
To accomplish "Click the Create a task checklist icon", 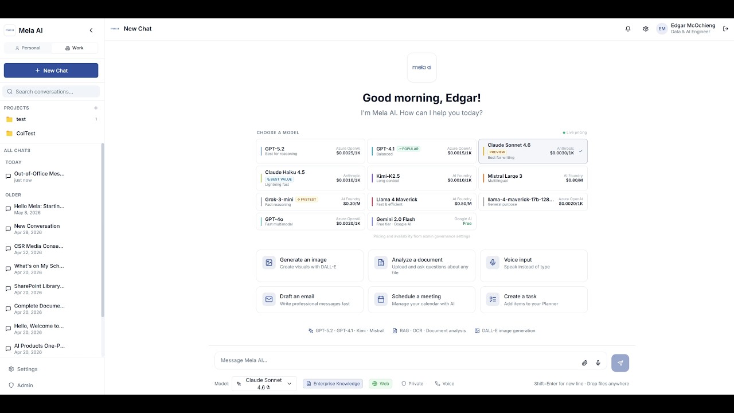I will point(492,299).
